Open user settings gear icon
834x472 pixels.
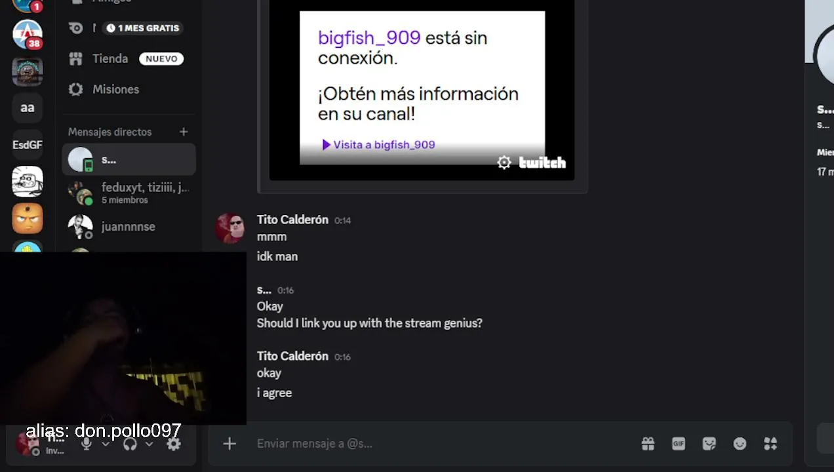(173, 444)
